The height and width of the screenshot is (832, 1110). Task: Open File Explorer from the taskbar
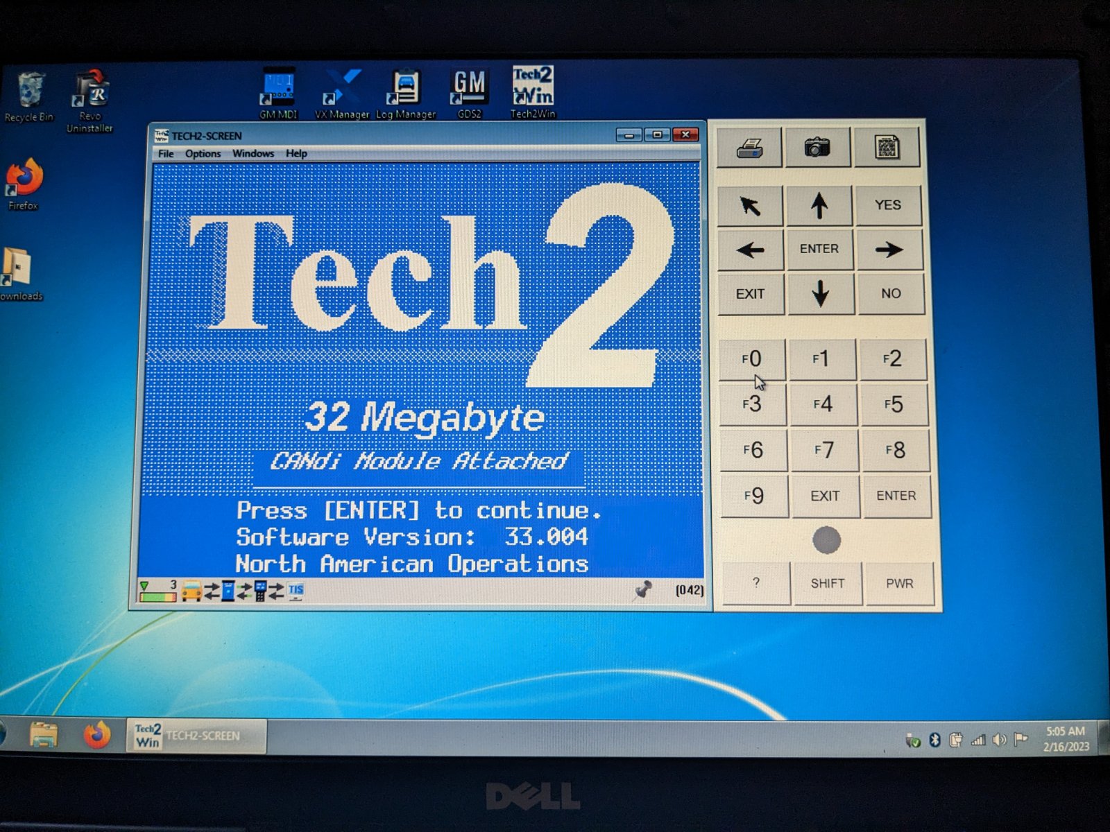point(44,735)
